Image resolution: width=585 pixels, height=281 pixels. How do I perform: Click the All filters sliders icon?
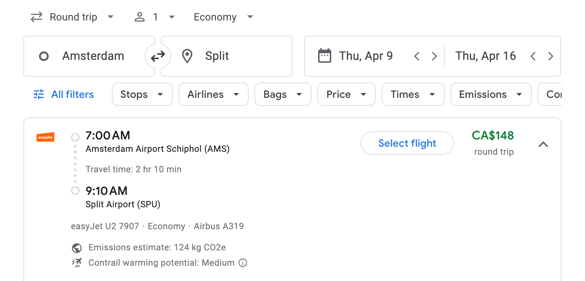(x=38, y=94)
